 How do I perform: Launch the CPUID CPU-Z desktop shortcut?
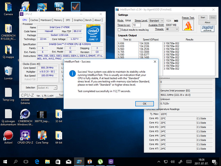pyautogui.click(x=25, y=136)
